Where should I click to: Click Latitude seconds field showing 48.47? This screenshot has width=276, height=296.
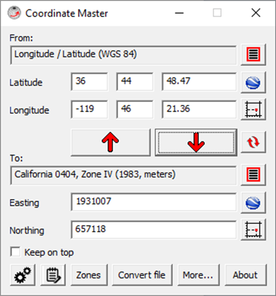[x=199, y=82]
